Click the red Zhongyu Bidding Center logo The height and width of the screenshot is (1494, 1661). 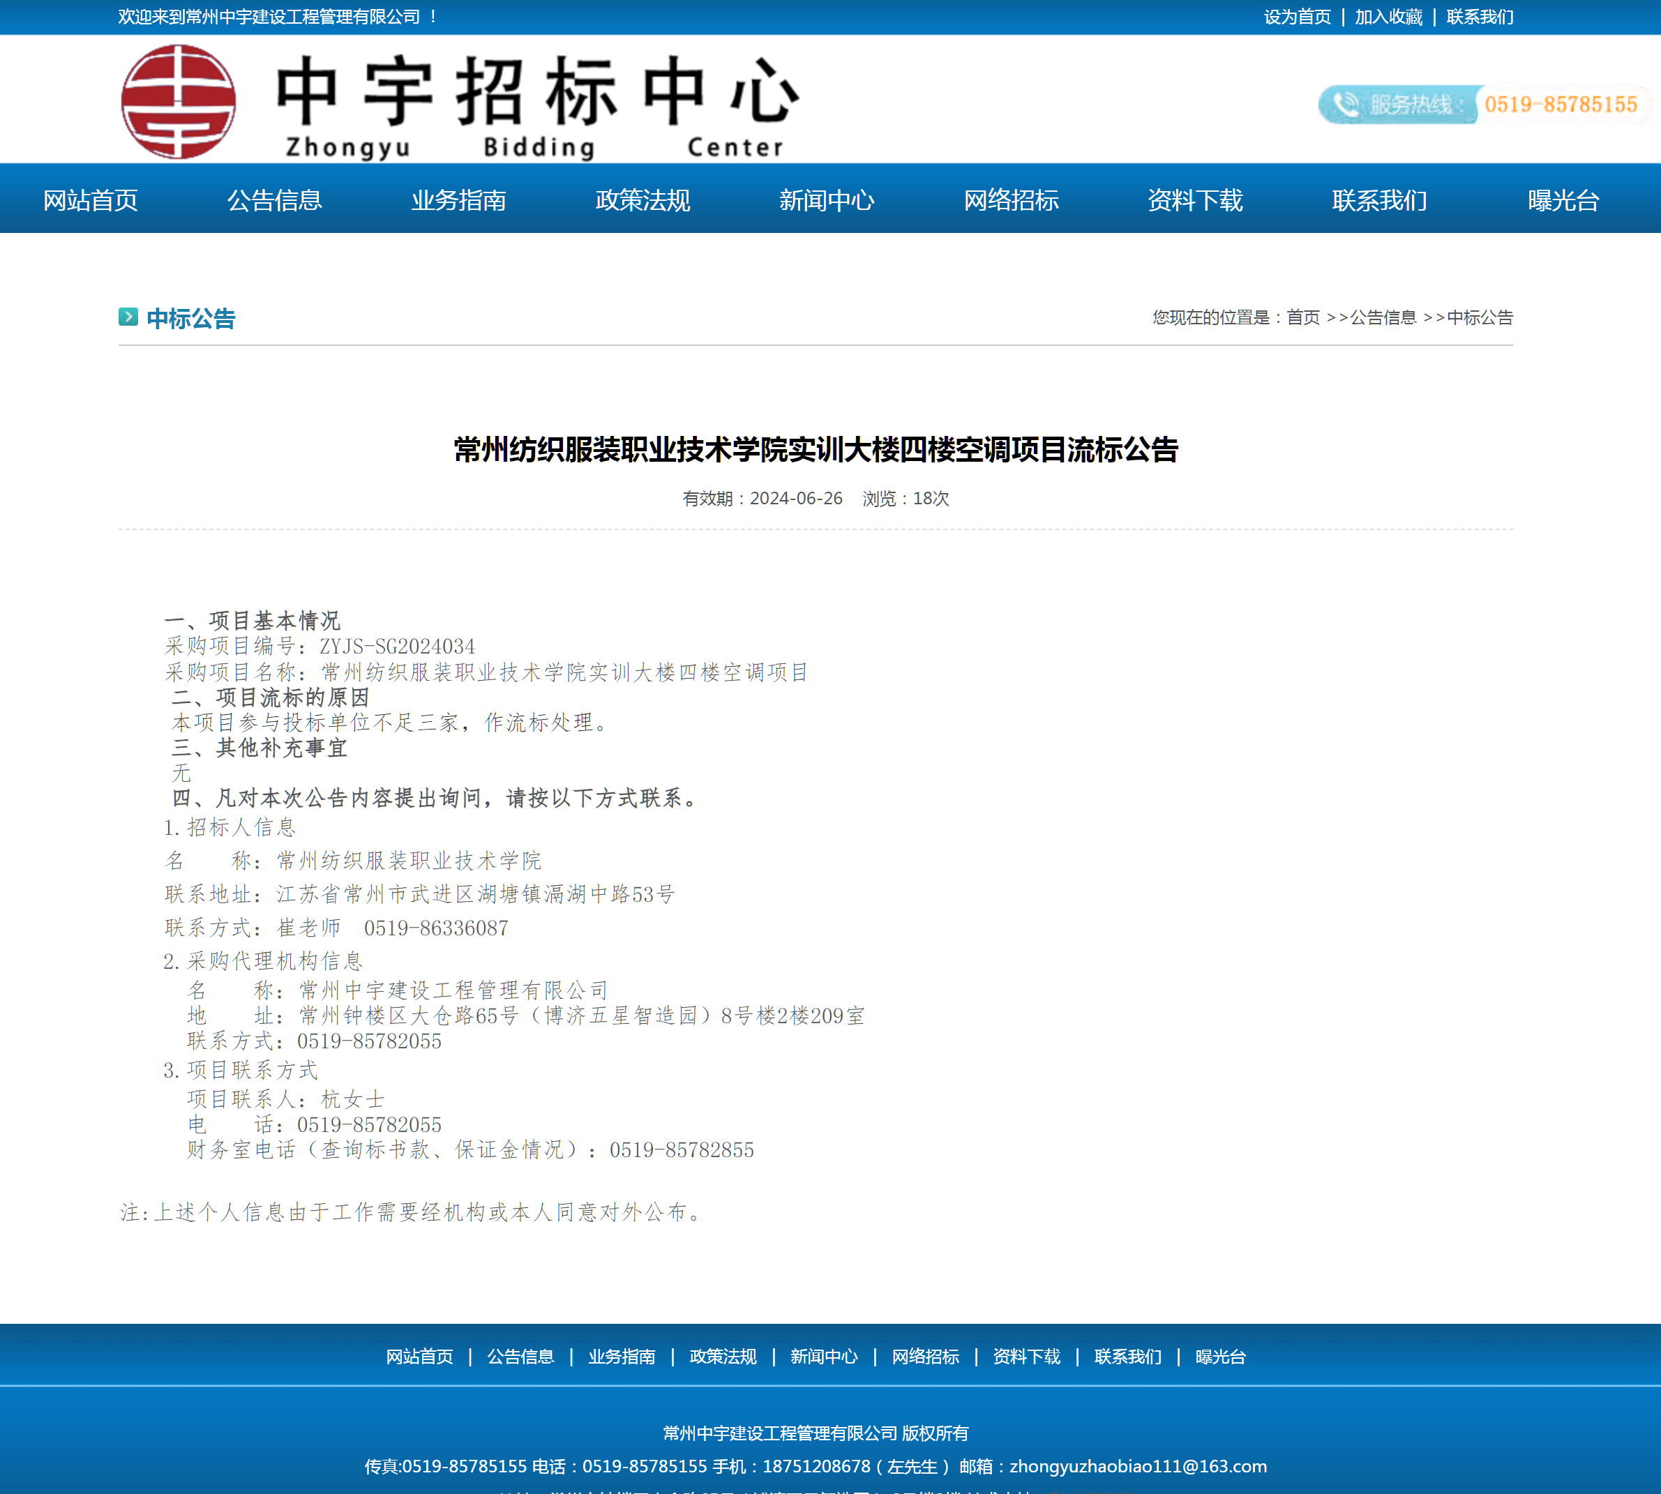[x=178, y=102]
